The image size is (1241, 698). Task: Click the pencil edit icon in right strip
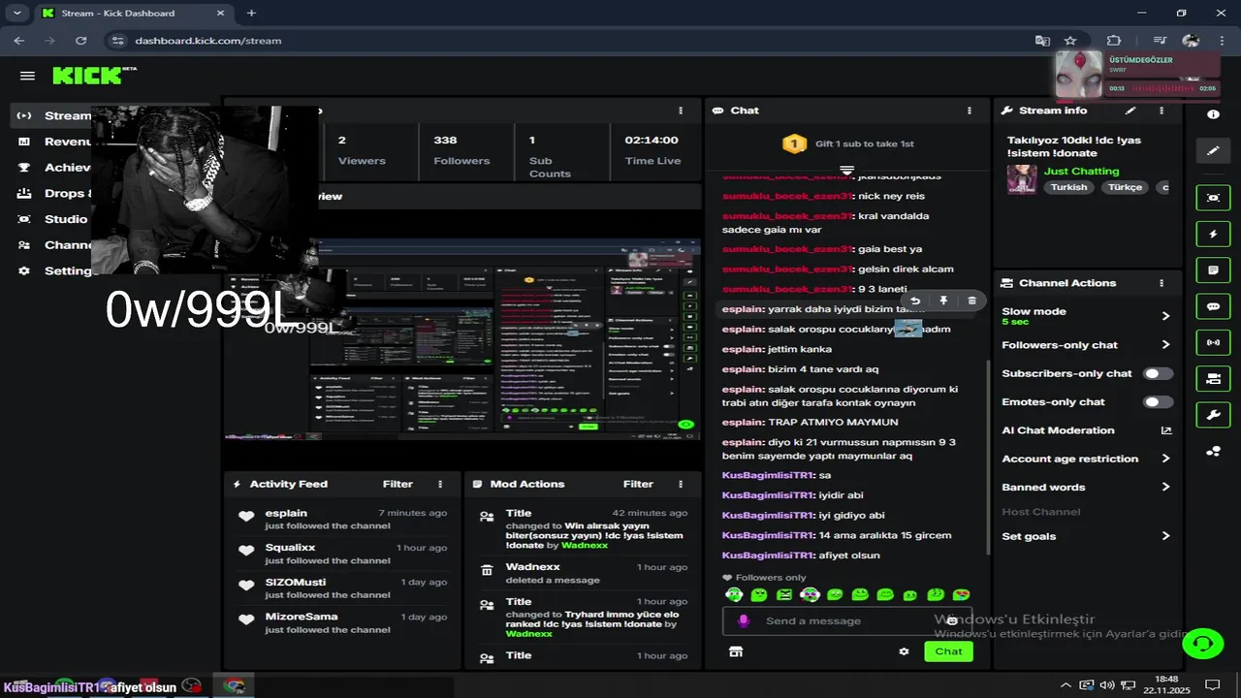(1213, 150)
